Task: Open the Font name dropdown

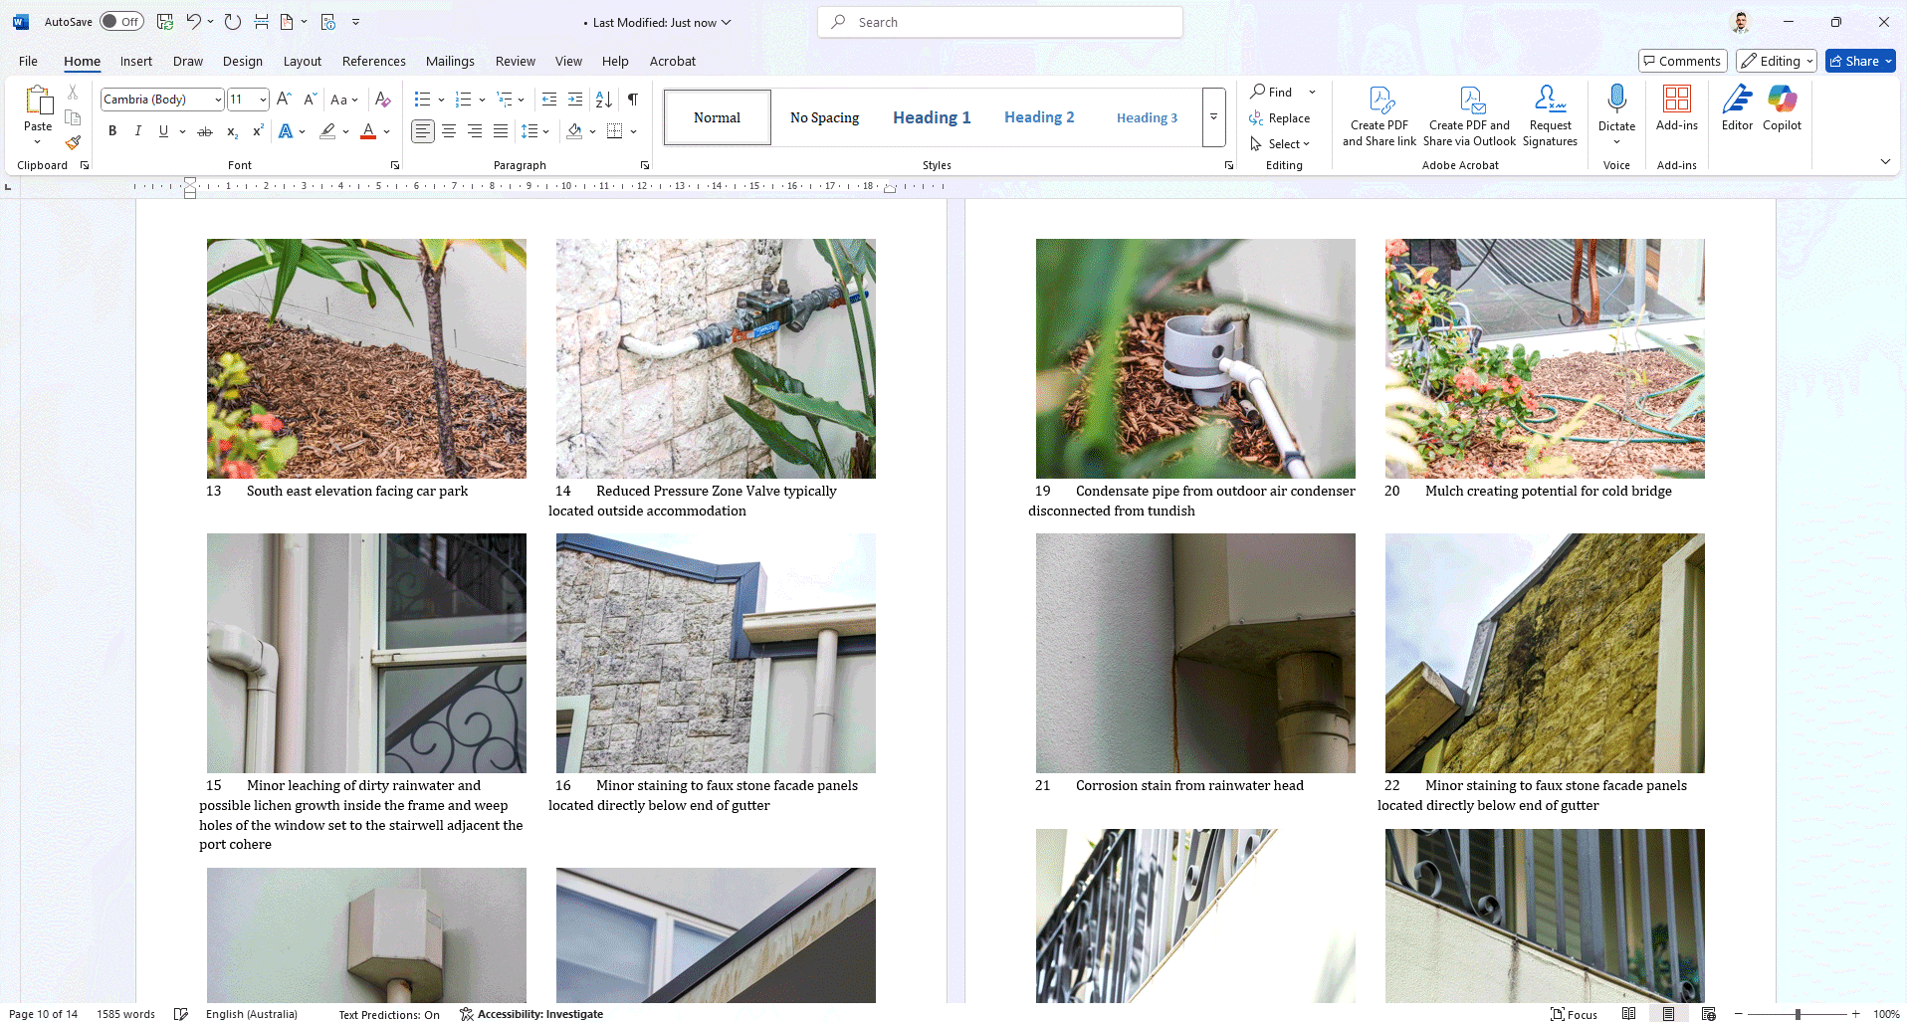Action: tap(218, 100)
